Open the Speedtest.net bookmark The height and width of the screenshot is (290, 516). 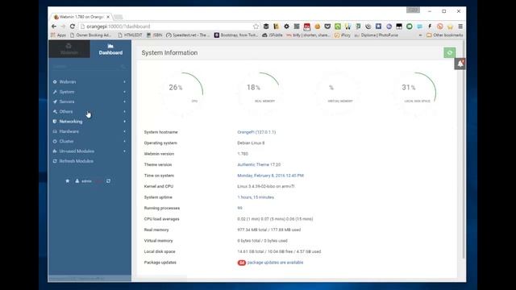pyautogui.click(x=188, y=35)
